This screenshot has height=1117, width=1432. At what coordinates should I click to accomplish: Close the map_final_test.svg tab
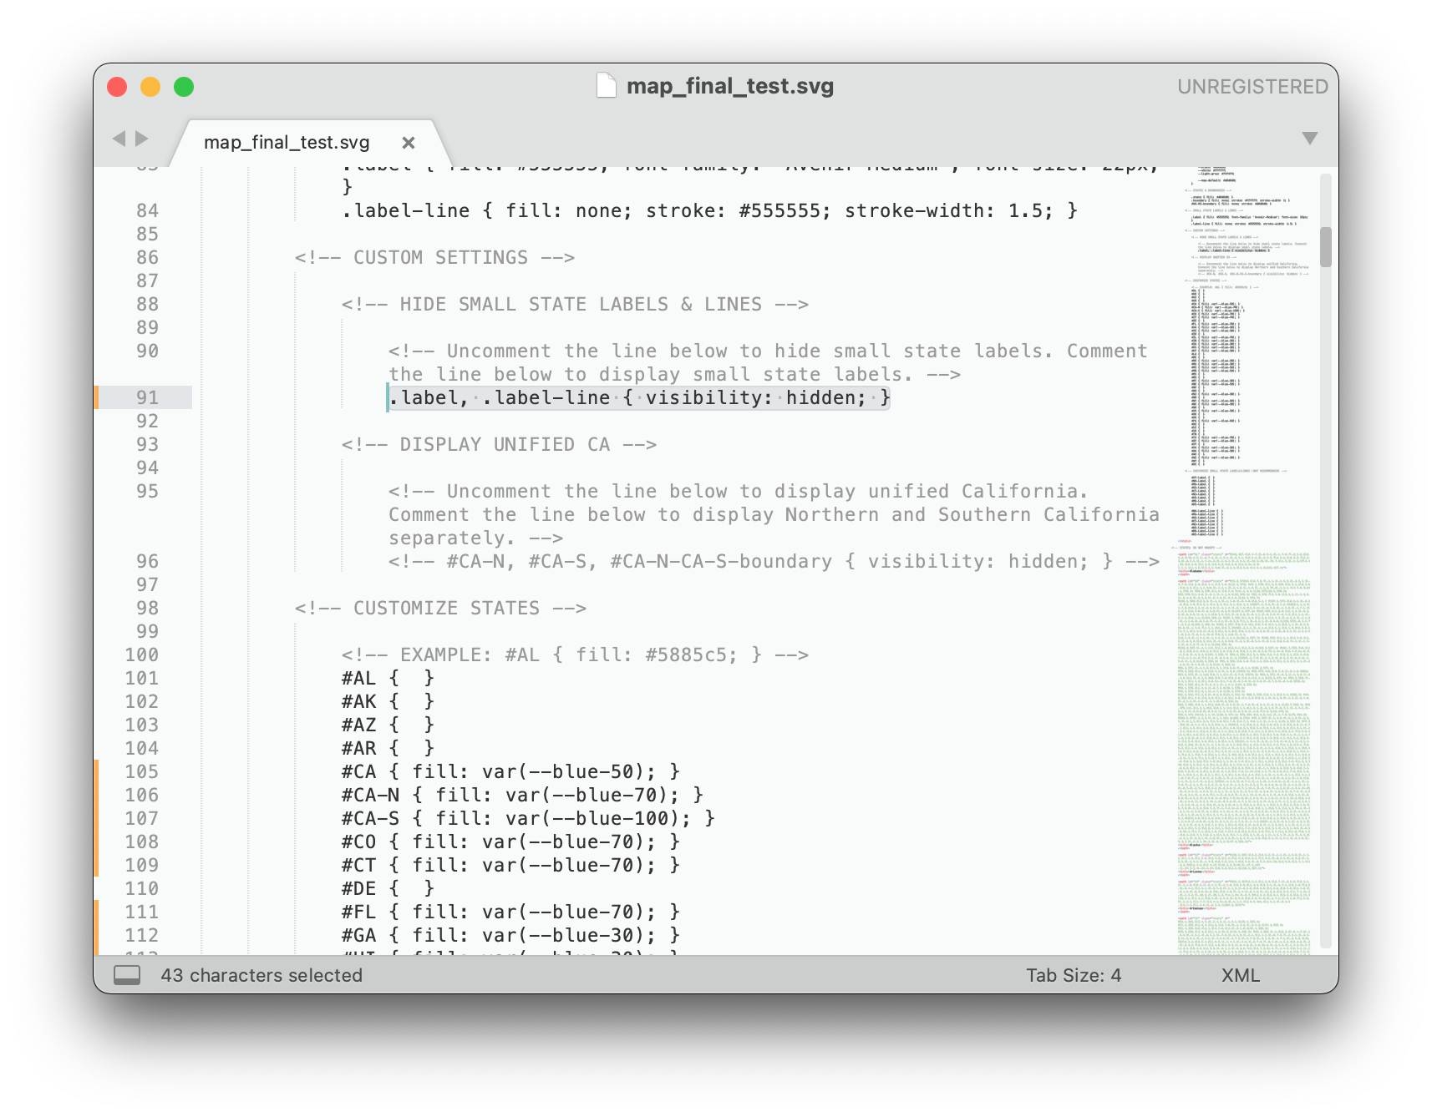coord(409,143)
